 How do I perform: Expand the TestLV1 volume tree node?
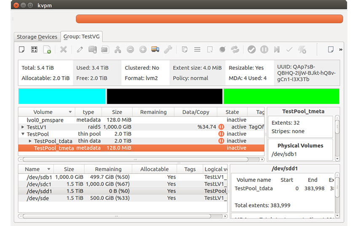pos(23,127)
